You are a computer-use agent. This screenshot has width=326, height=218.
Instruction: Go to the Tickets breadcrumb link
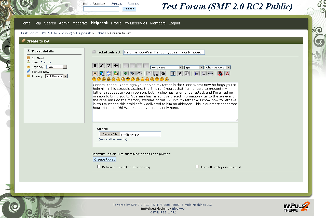[100, 33]
